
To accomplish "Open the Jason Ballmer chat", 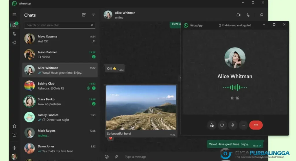I will [60, 54].
